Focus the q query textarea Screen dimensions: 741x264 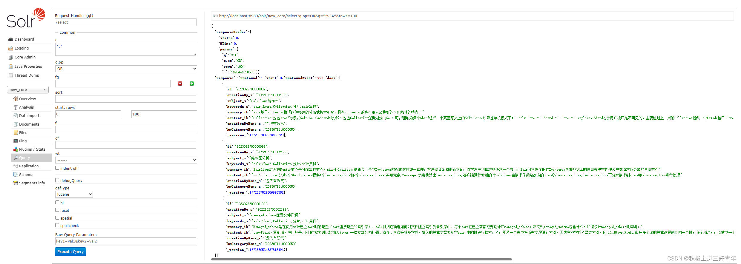click(x=126, y=49)
